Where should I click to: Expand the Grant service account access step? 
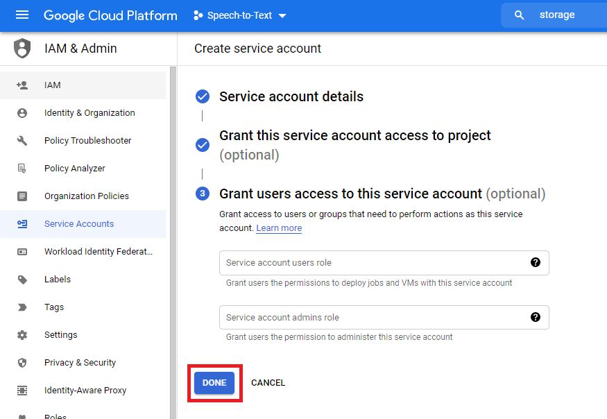(x=354, y=136)
